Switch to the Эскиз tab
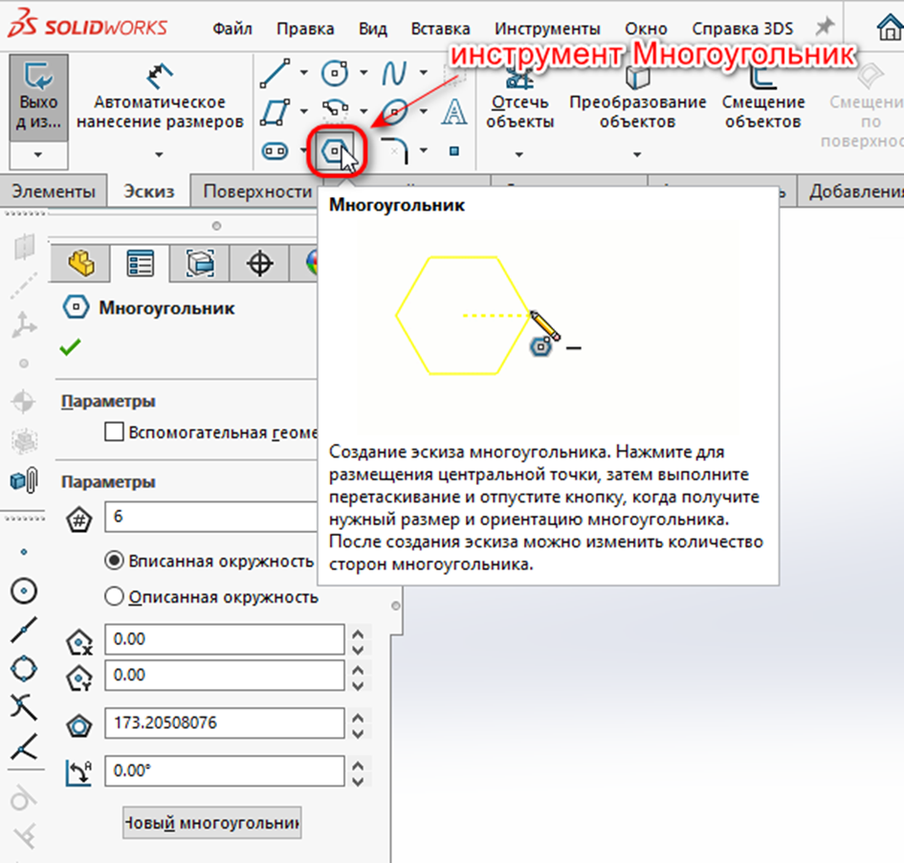 [x=148, y=190]
